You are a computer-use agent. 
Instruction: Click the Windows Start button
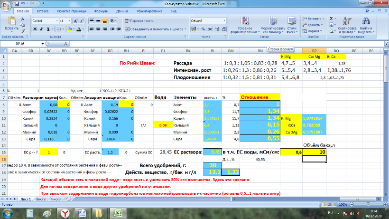pos(8,213)
